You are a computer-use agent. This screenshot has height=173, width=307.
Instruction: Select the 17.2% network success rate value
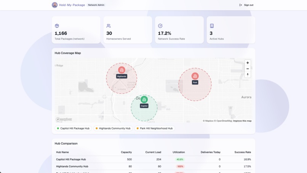click(x=165, y=33)
